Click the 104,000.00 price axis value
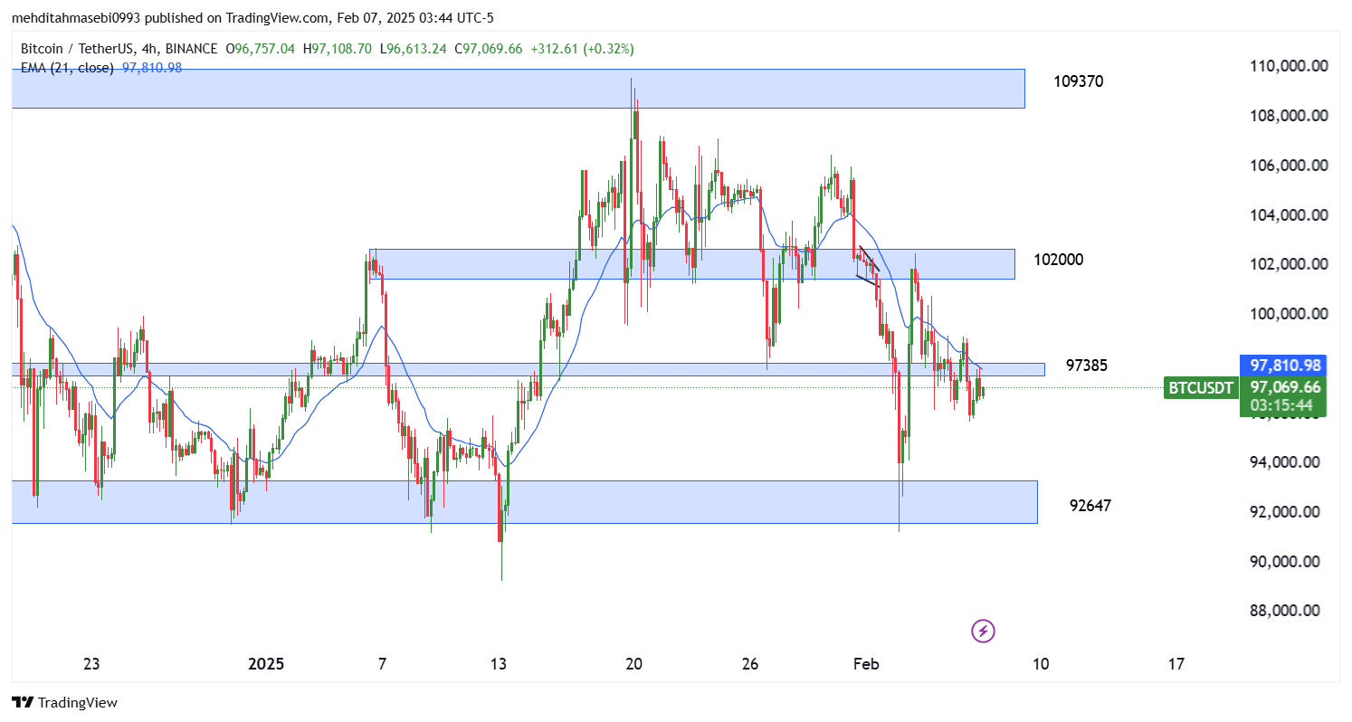The width and height of the screenshot is (1352, 722). 1289,215
